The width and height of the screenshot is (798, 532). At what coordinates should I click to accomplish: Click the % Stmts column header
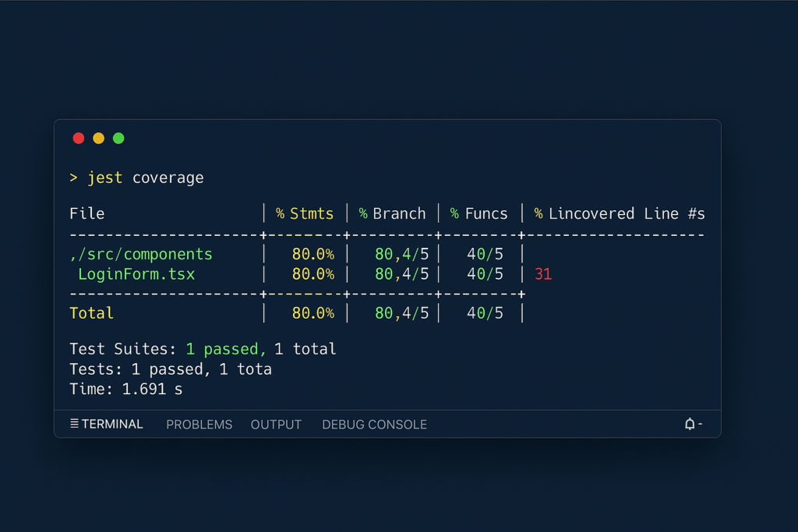pos(305,213)
